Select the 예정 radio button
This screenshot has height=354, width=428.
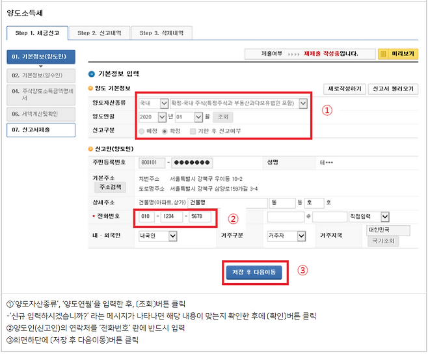142,130
